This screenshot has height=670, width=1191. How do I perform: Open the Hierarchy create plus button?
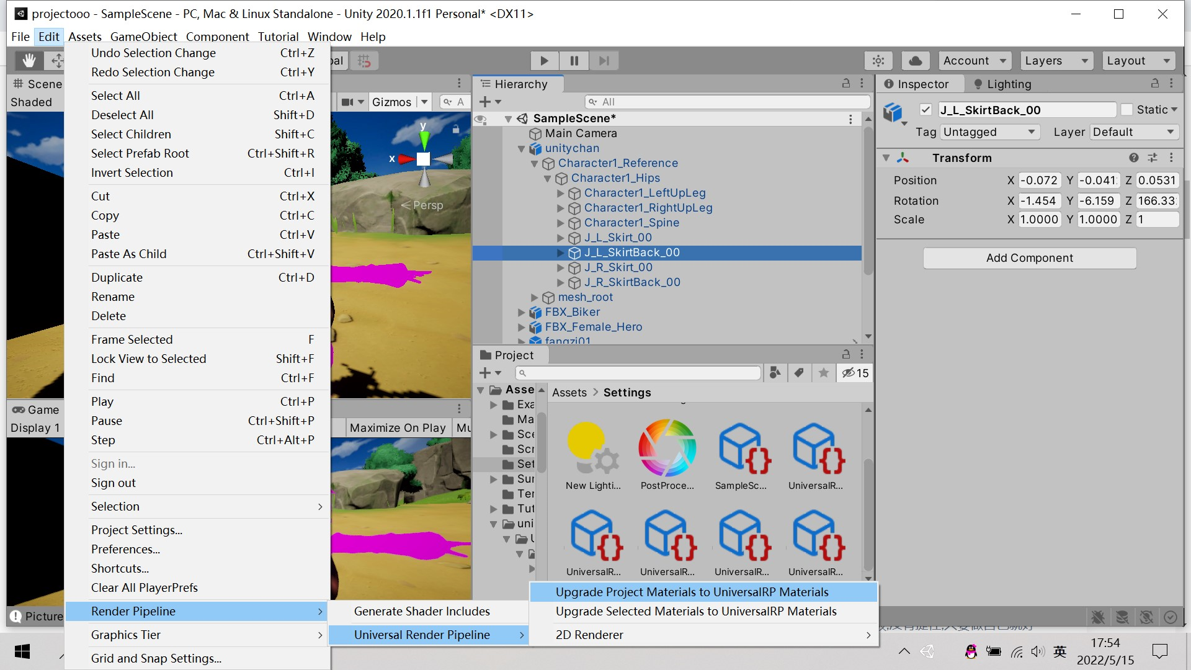tap(489, 102)
